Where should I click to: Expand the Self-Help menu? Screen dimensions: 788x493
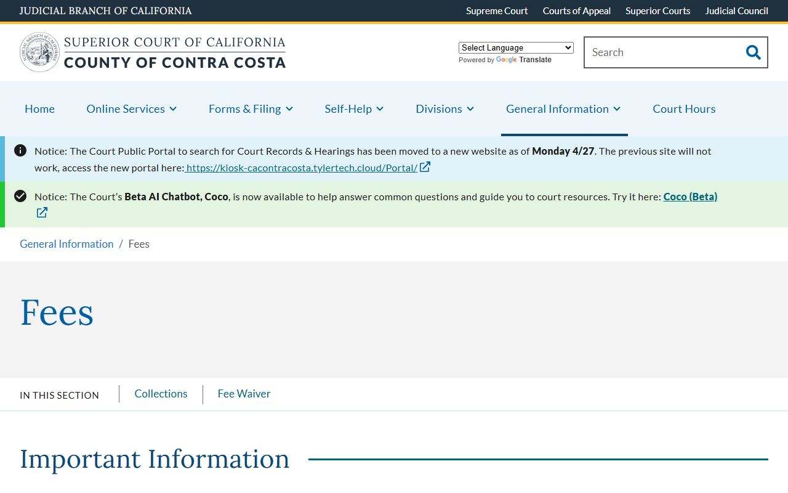coord(354,108)
